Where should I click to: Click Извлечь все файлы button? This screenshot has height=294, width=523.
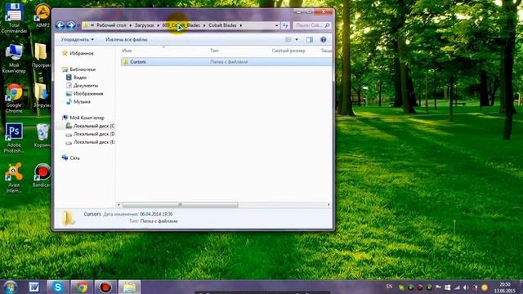pyautogui.click(x=127, y=40)
